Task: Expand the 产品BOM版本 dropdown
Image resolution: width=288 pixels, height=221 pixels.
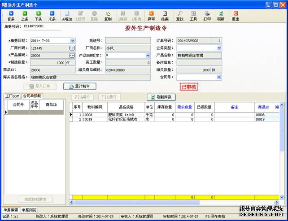Action: click(148, 56)
